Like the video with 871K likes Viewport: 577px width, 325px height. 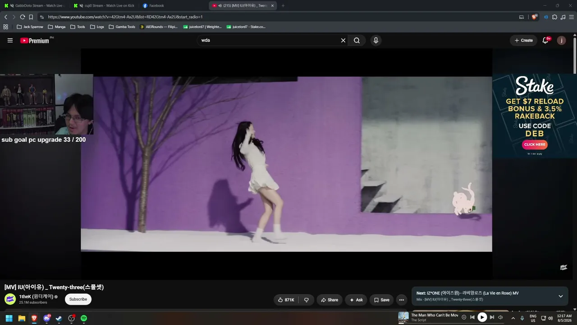[x=286, y=300]
